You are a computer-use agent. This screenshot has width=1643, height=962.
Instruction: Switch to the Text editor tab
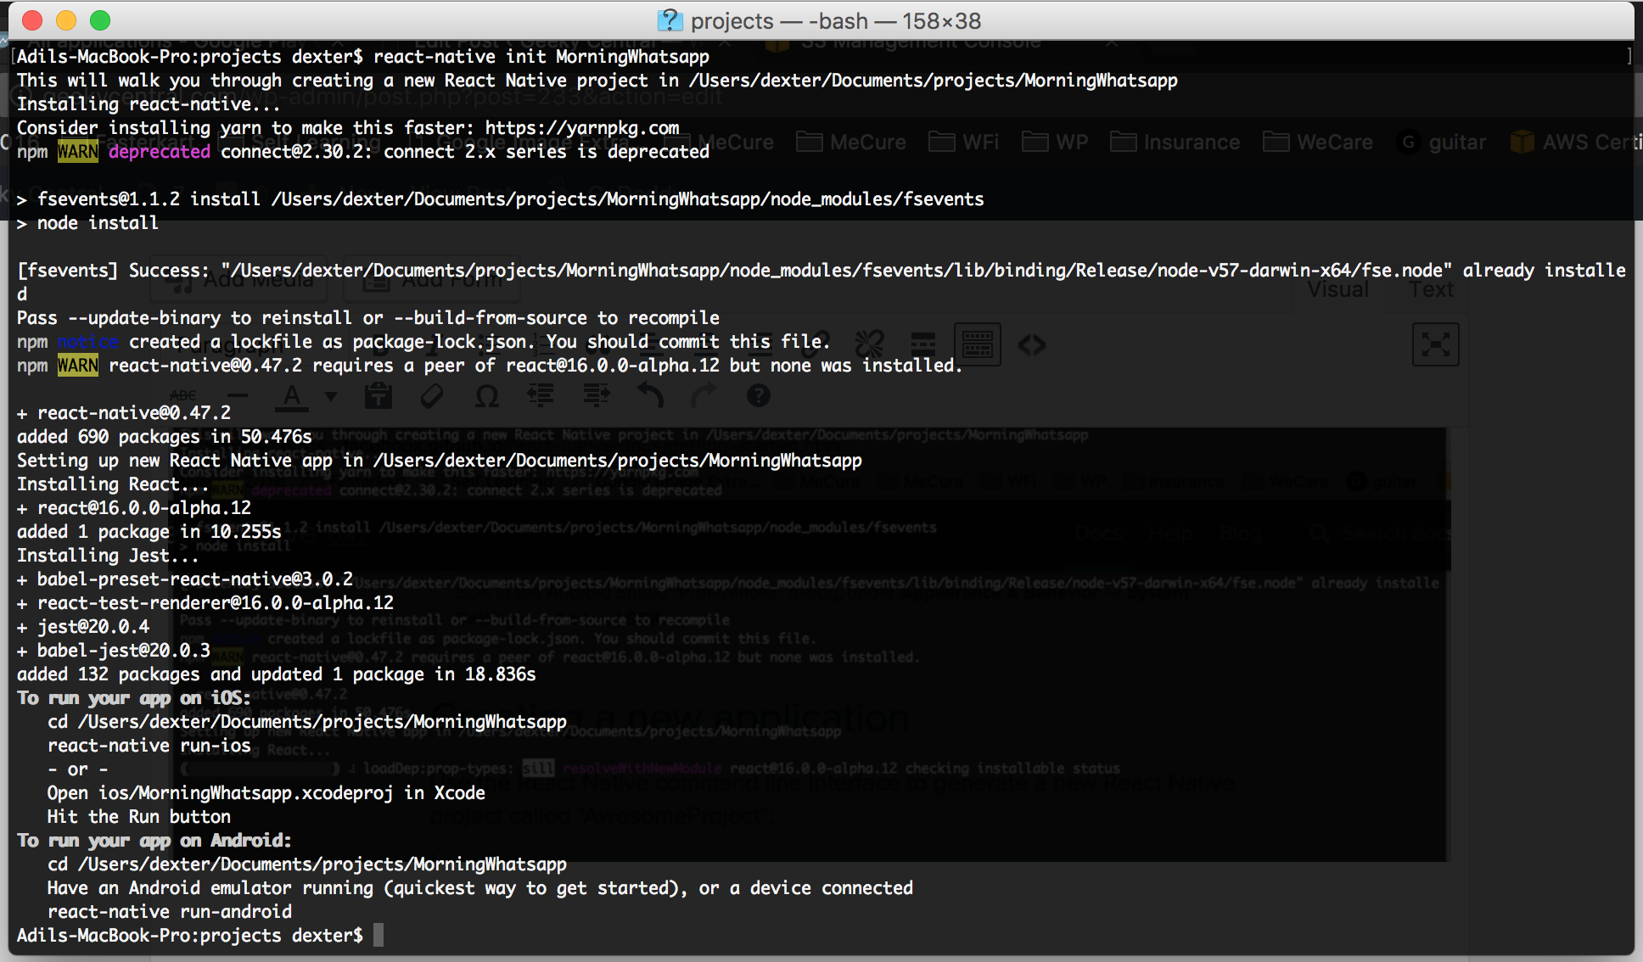point(1432,290)
